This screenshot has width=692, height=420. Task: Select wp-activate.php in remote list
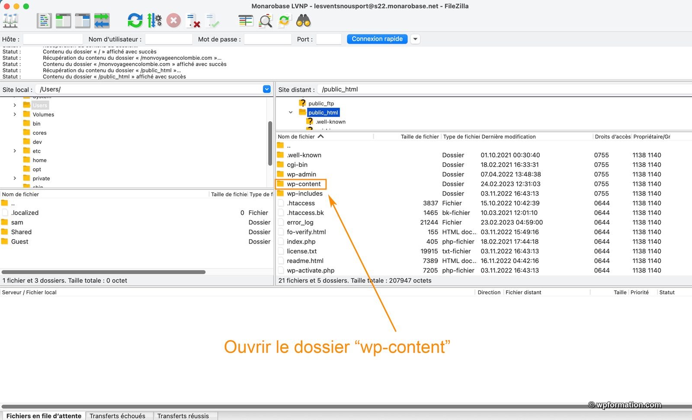(x=311, y=270)
